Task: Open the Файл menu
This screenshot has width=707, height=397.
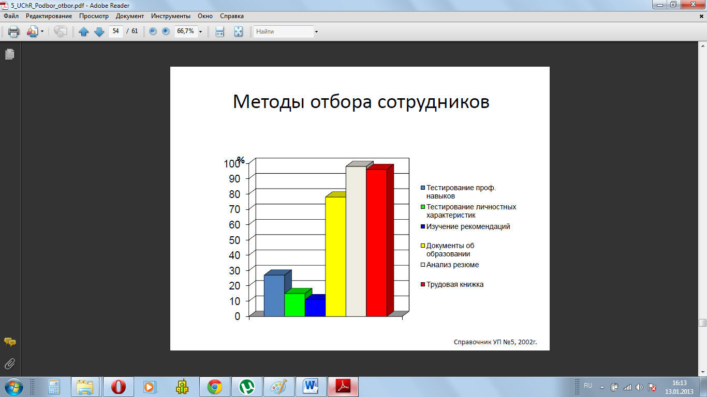Action: 11,16
